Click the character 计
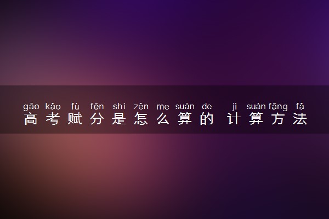The image size is (329, 219). (x=234, y=119)
